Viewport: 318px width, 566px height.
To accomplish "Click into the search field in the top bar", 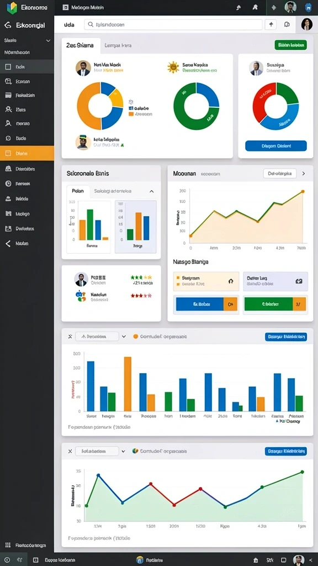I will coord(173,24).
